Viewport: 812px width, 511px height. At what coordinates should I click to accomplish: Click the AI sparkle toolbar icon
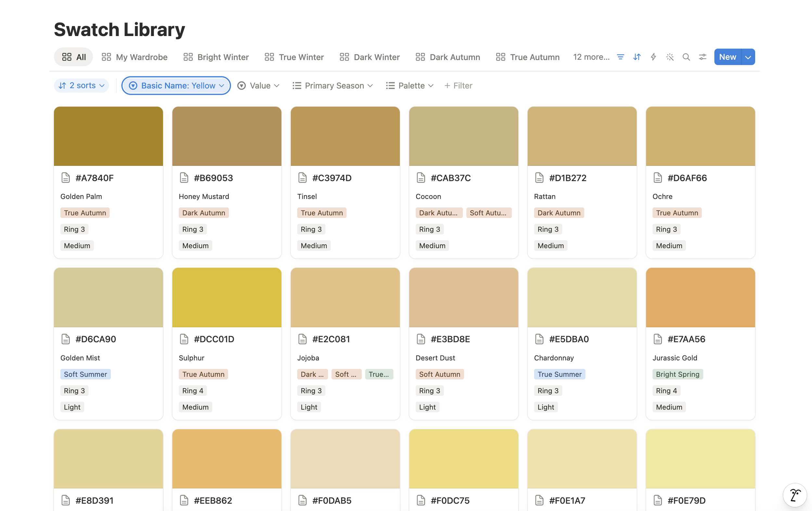tap(670, 57)
